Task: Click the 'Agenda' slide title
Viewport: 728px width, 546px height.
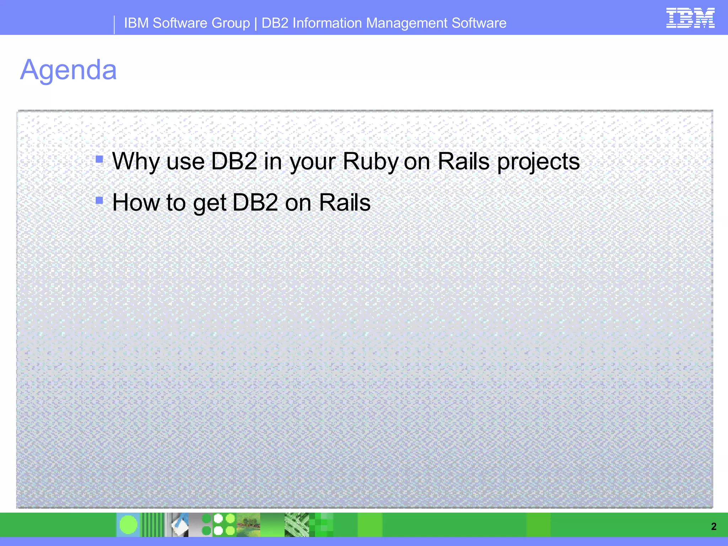Action: pyautogui.click(x=68, y=70)
